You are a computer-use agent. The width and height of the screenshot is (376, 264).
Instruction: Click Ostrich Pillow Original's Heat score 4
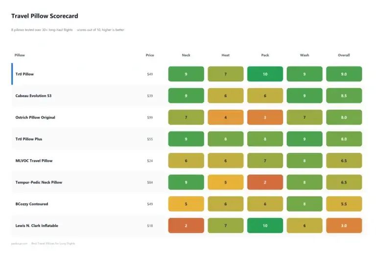point(225,118)
